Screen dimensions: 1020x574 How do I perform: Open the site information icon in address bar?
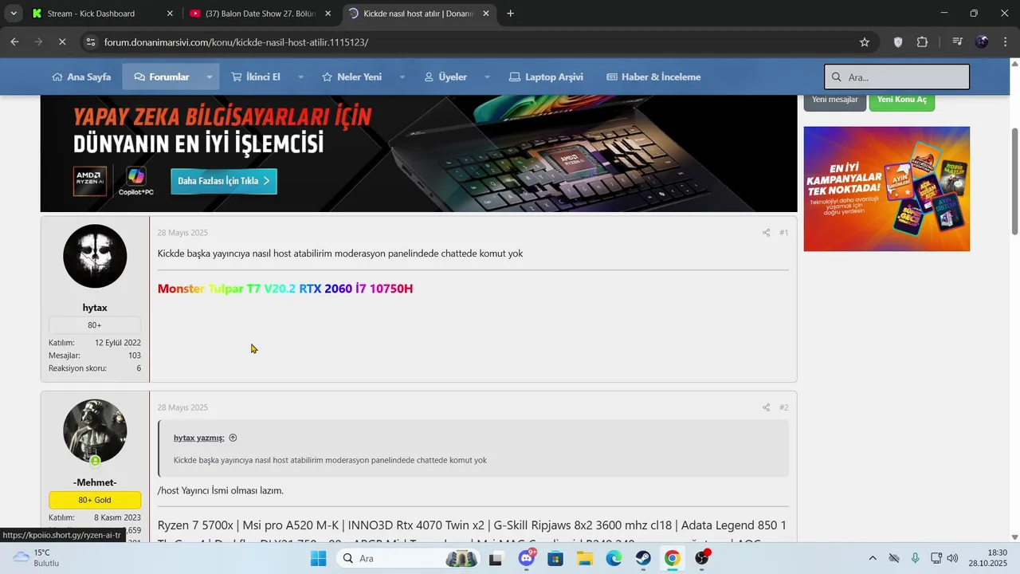click(x=91, y=42)
